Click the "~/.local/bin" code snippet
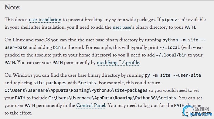 (171, 55)
